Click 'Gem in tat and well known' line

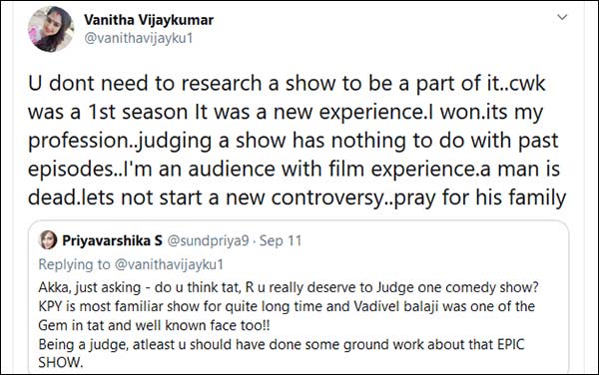154,325
